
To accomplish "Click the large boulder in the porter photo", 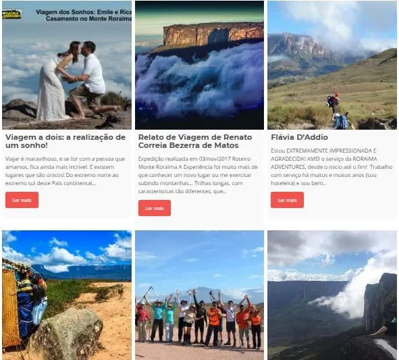I will click(67, 335).
